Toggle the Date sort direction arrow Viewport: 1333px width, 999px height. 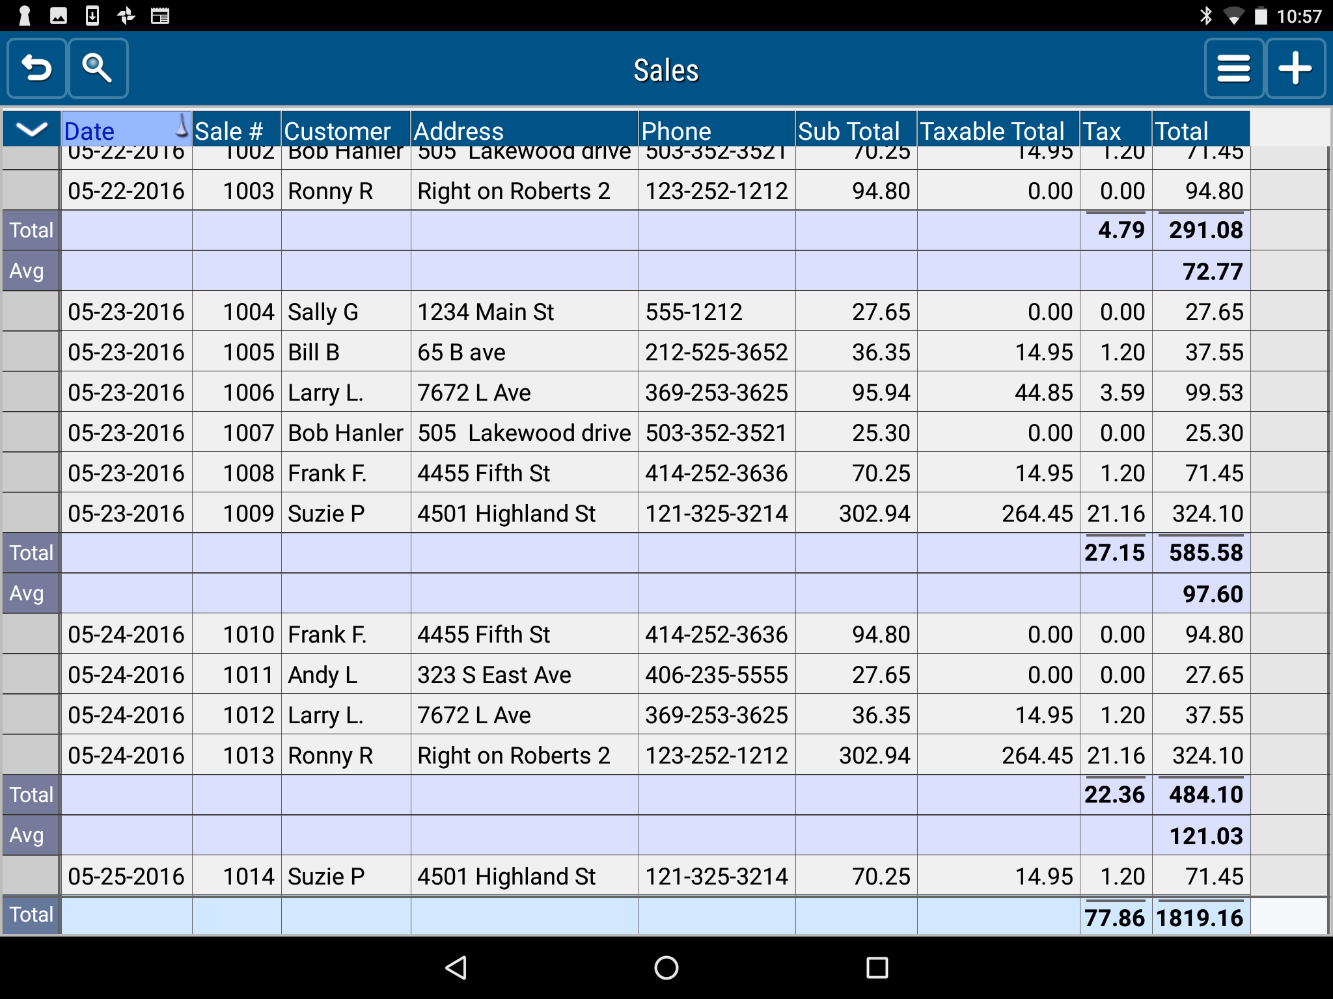[182, 127]
